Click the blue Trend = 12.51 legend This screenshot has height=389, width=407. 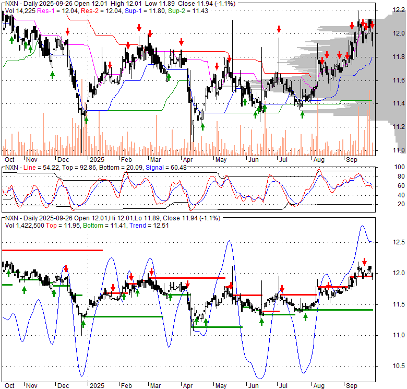tap(149, 226)
